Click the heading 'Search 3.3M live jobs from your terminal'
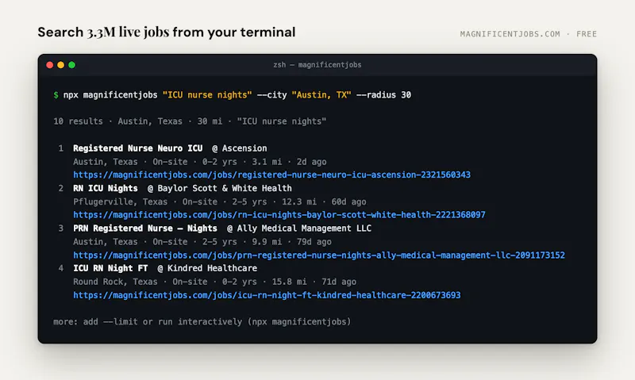635x380 pixels. pyautogui.click(x=167, y=33)
